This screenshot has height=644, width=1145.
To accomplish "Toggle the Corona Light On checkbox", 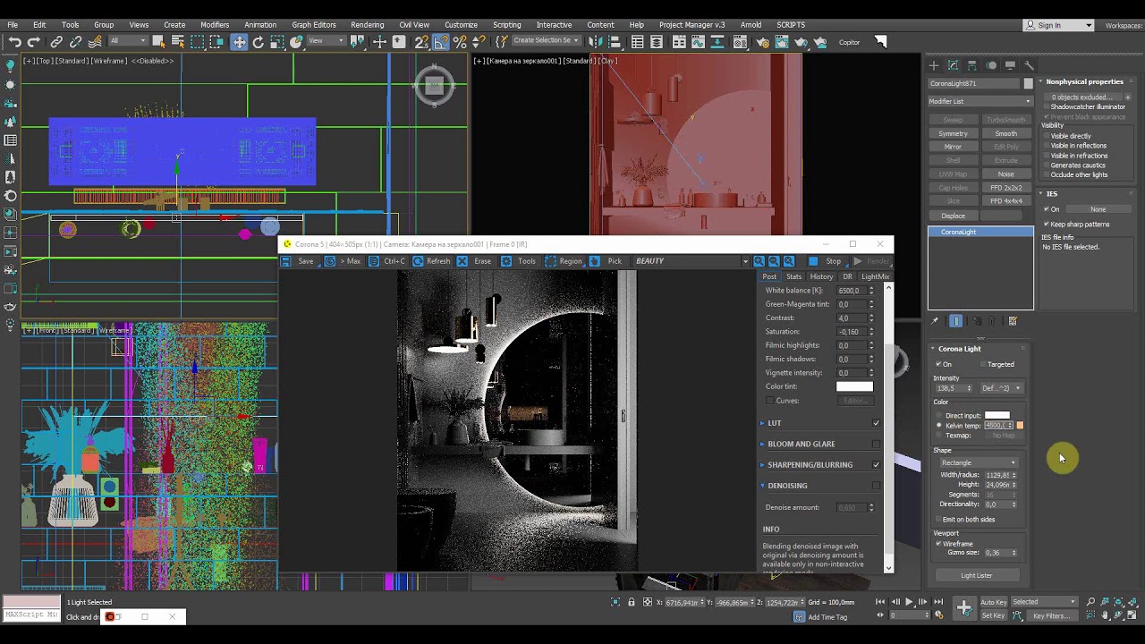I will coord(938,364).
